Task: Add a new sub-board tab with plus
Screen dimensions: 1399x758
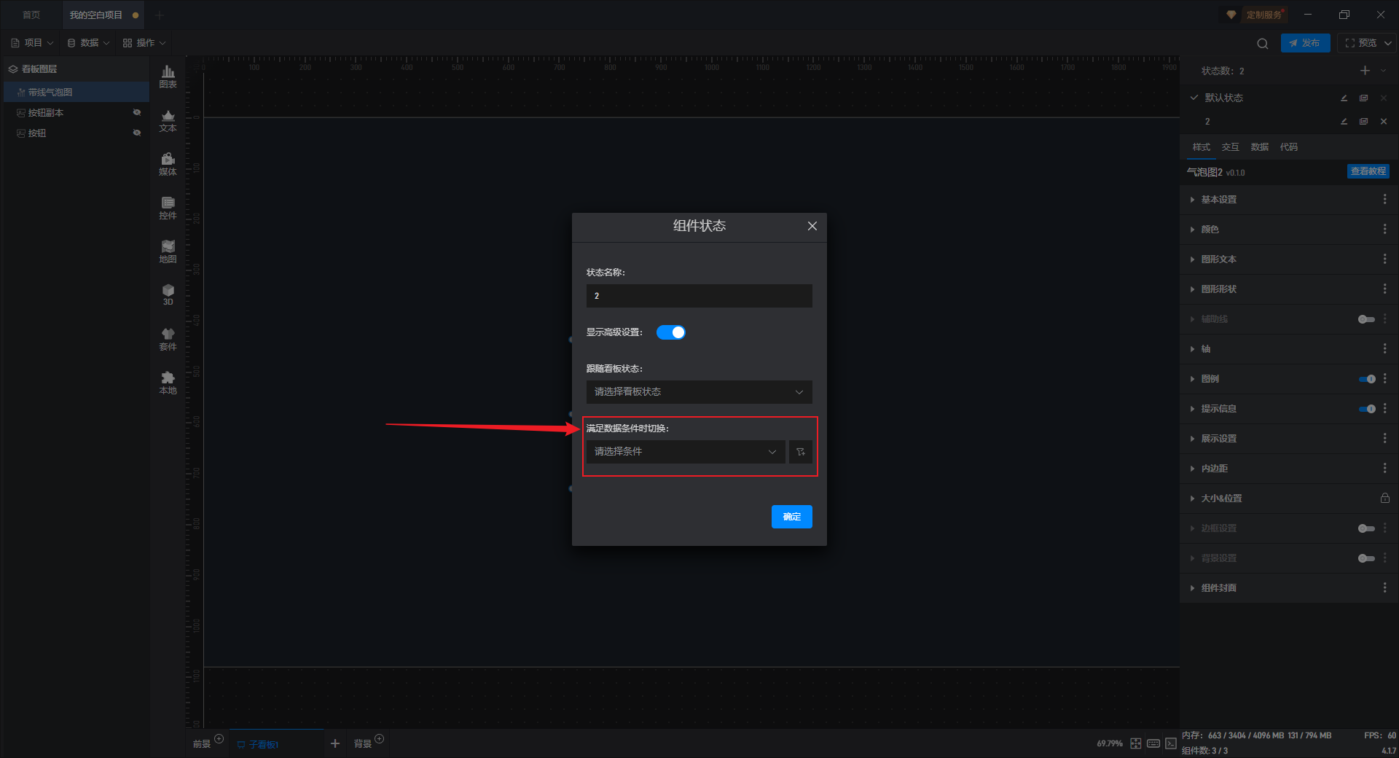Action: pos(335,743)
